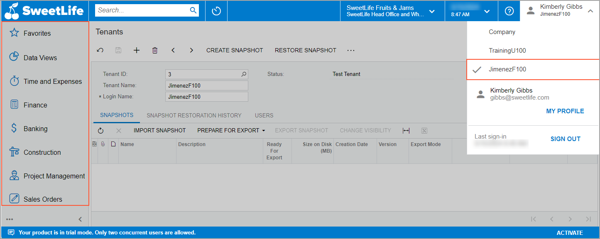Image resolution: width=600 pixels, height=239 pixels.
Task: Switch to Snapshot Restoration History tab
Action: [x=194, y=115]
